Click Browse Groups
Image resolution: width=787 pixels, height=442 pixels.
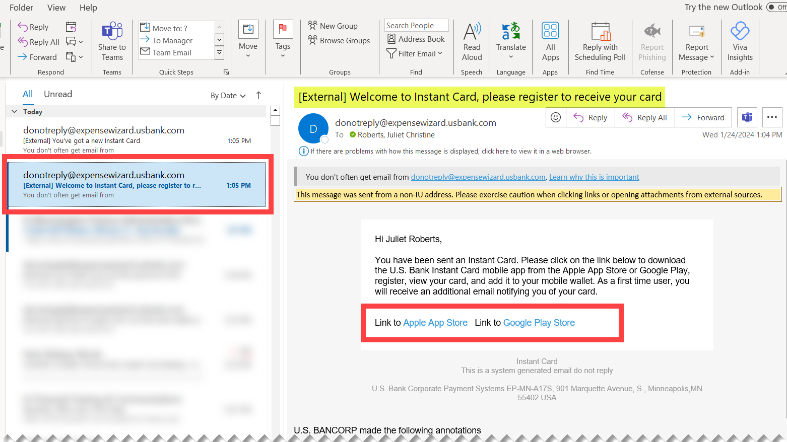339,40
